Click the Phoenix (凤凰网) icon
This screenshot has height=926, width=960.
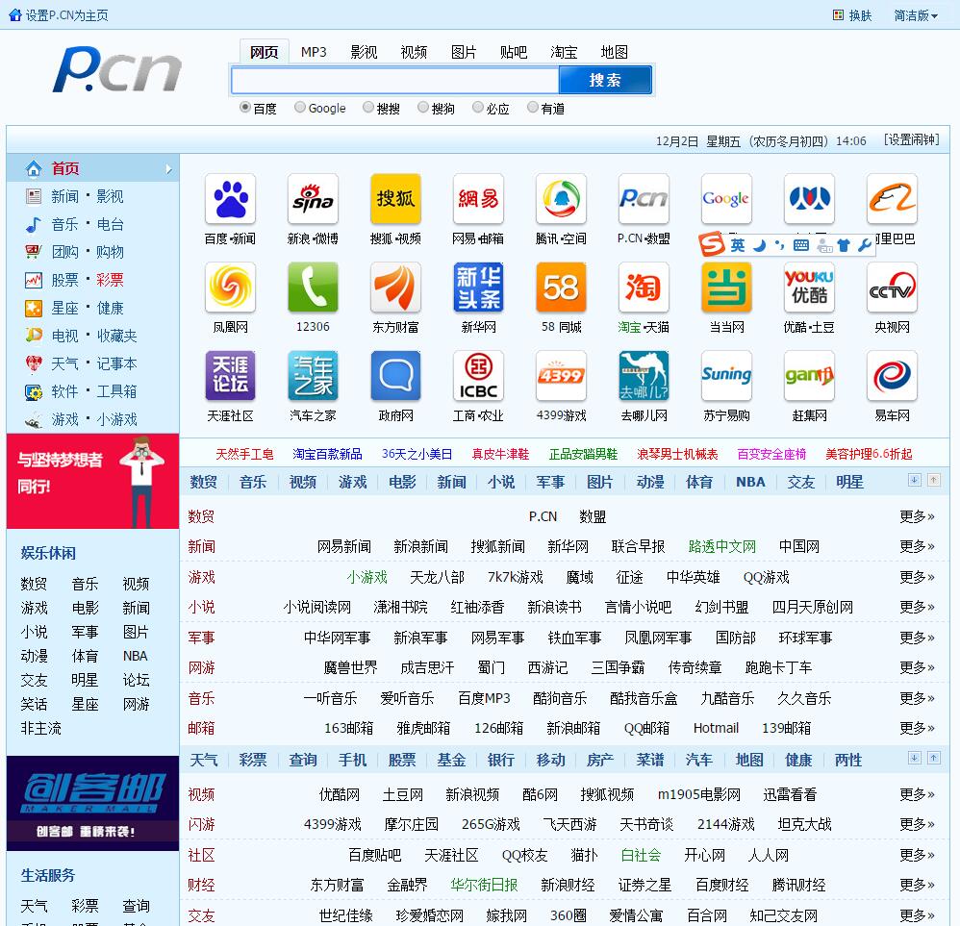click(230, 288)
